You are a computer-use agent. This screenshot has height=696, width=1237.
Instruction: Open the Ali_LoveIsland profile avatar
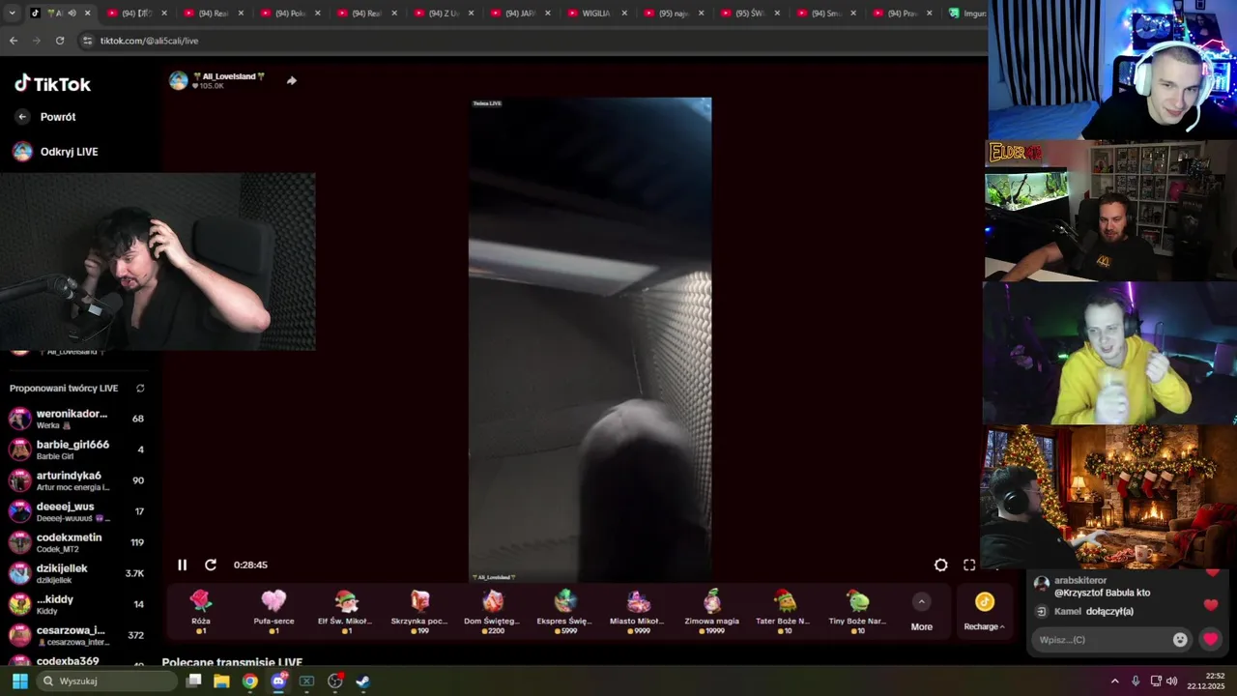pyautogui.click(x=179, y=80)
